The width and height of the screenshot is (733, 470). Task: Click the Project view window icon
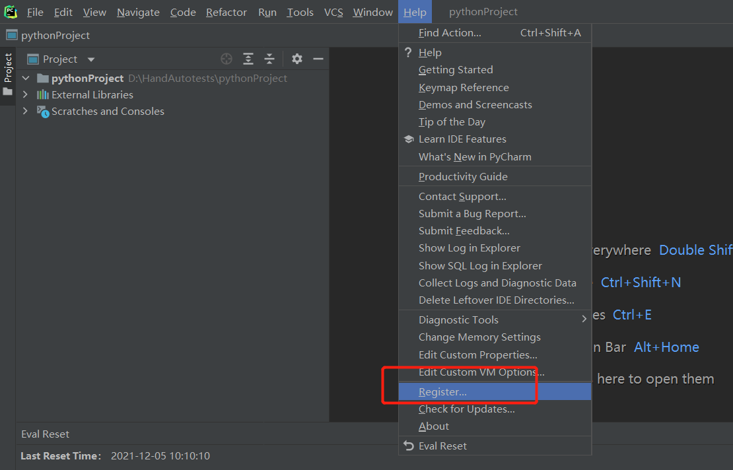point(33,59)
